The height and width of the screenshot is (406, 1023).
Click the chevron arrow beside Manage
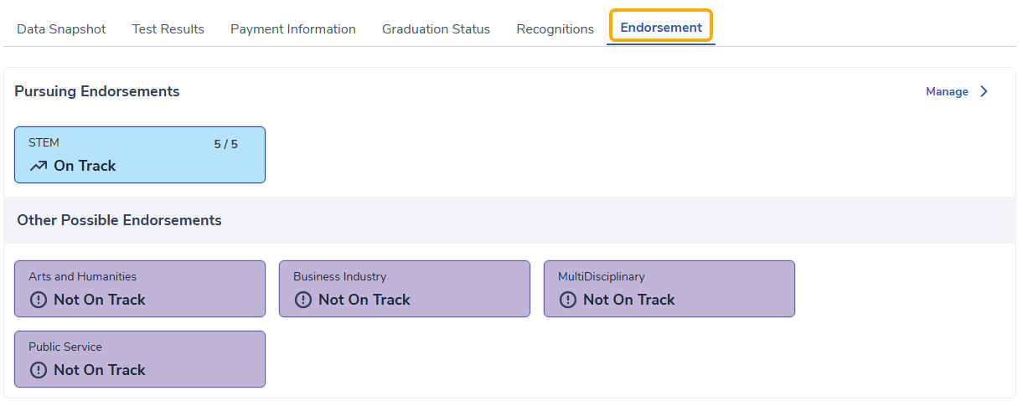pyautogui.click(x=984, y=91)
